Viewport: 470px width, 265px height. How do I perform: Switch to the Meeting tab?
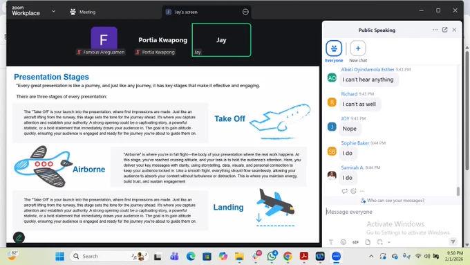[83, 12]
